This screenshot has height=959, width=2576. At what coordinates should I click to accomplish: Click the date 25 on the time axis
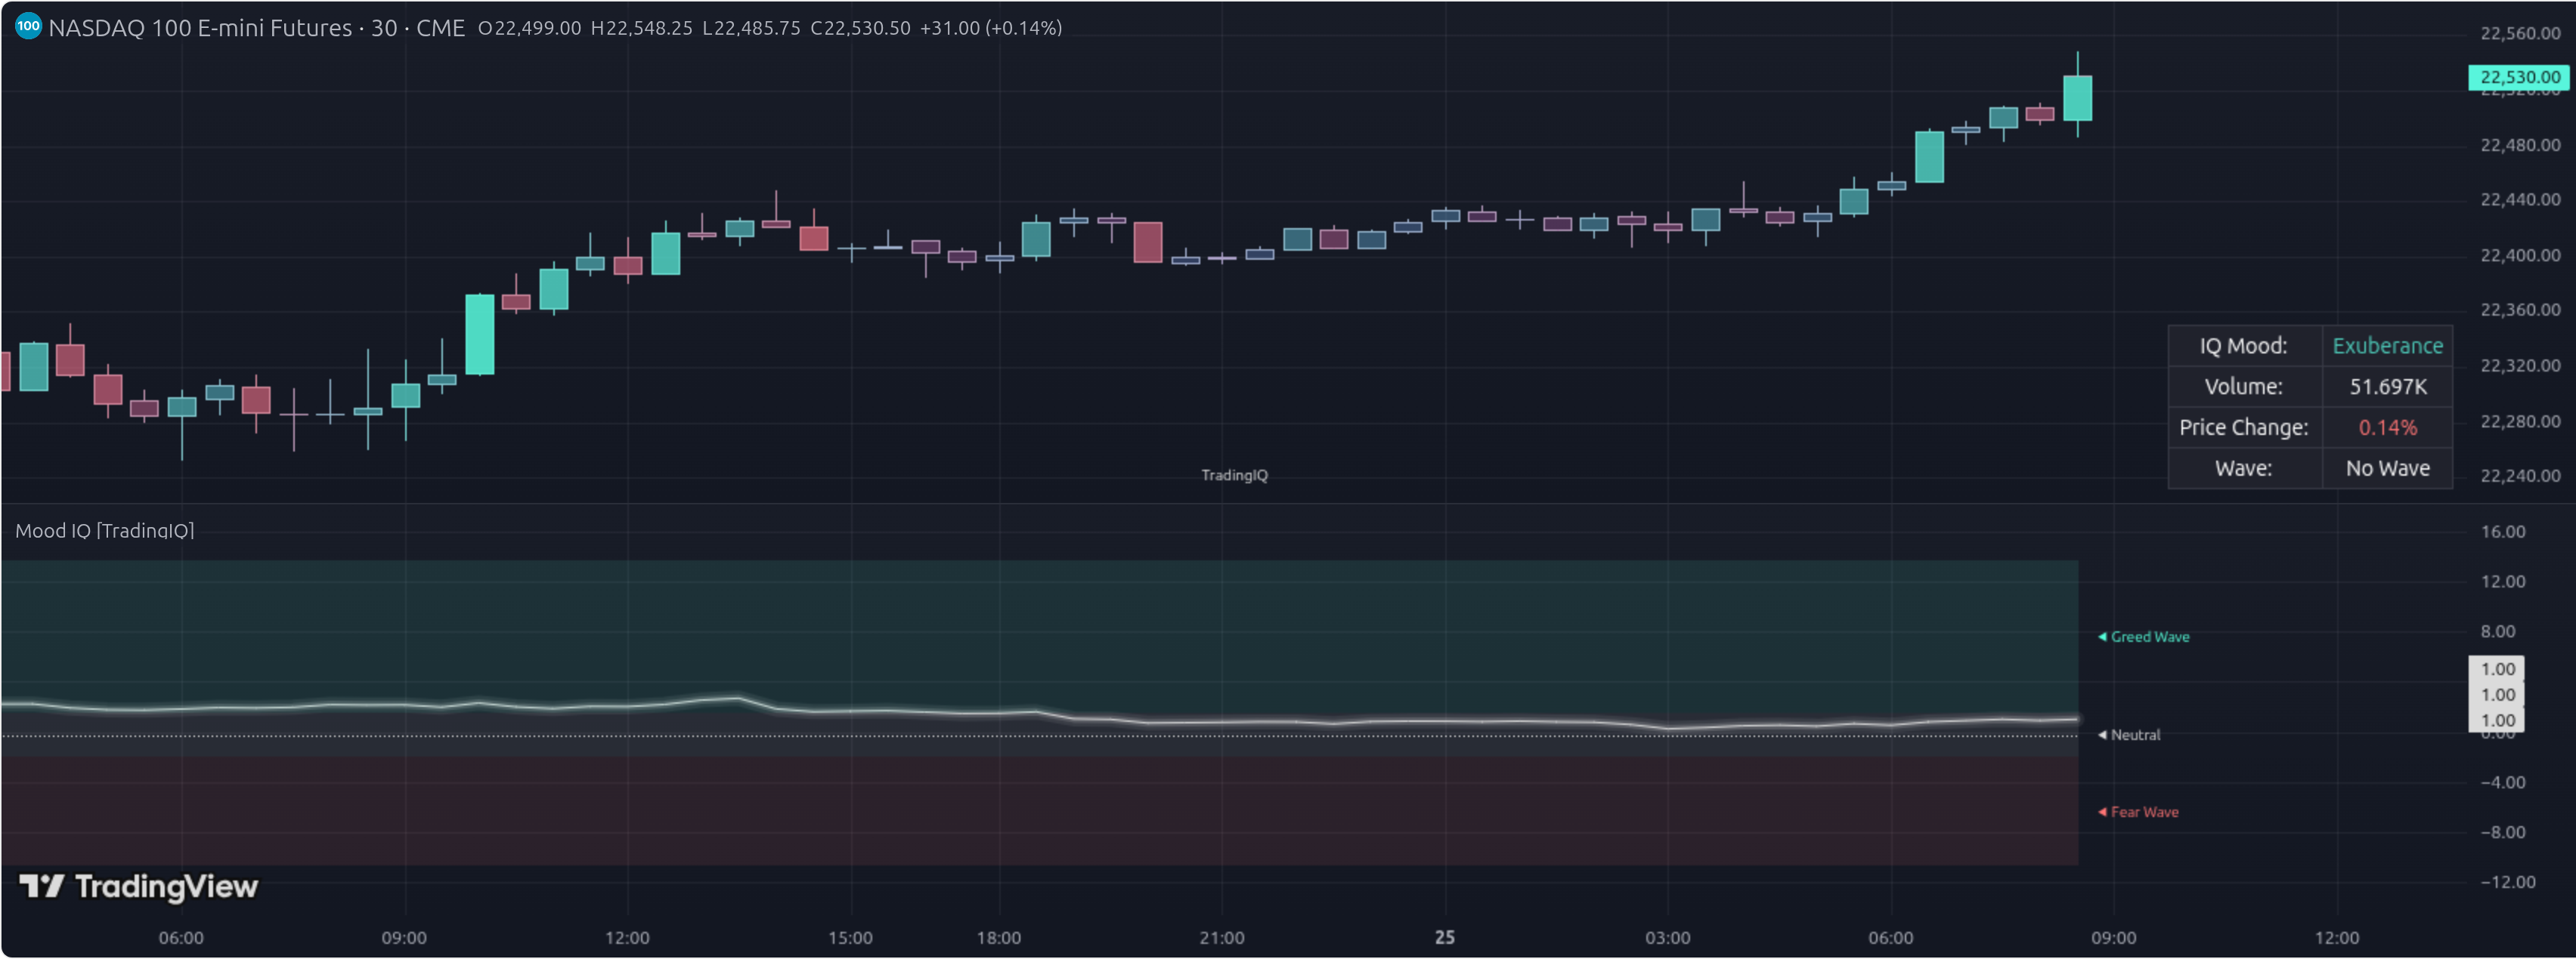click(1445, 938)
